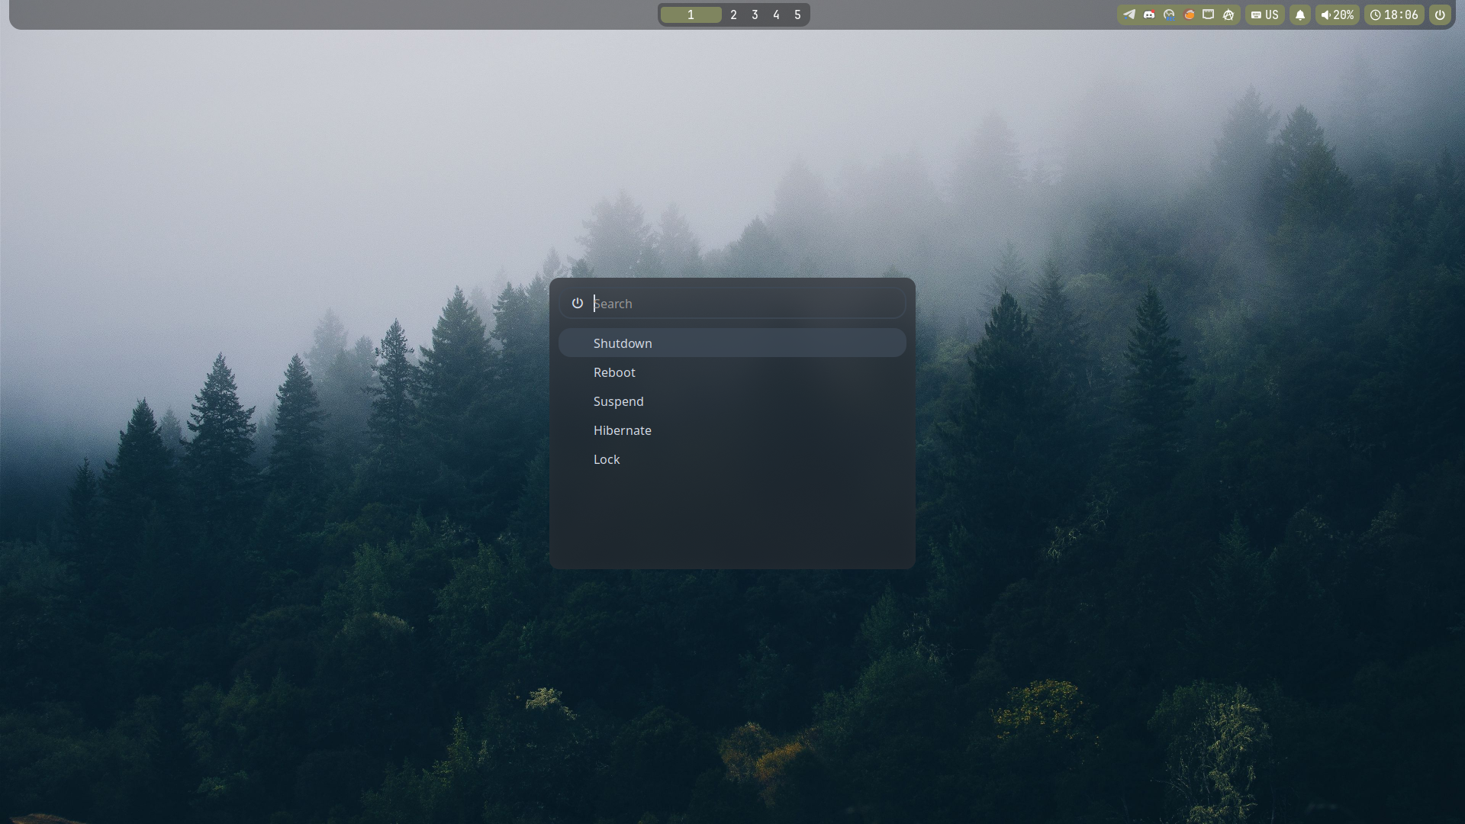Switch to workspace 5
The width and height of the screenshot is (1465, 824).
(797, 14)
